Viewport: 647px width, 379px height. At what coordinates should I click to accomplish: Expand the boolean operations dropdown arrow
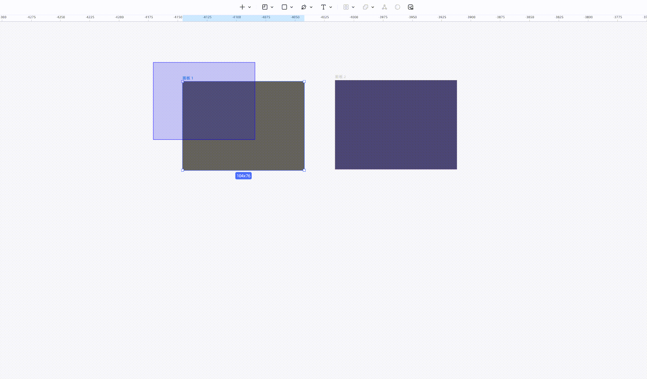pyautogui.click(x=373, y=7)
